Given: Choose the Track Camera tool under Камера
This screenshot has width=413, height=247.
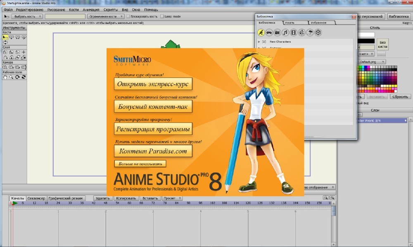Looking at the screenshot, I should (x=5, y=67).
